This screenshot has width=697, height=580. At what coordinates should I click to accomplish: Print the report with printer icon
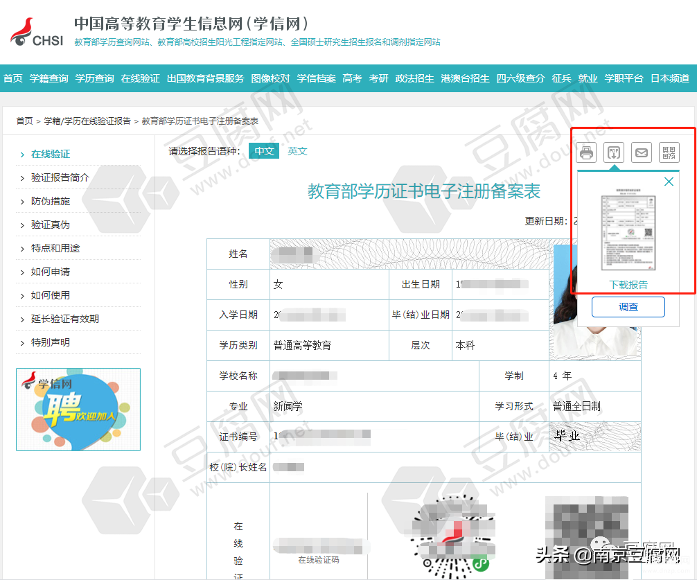(x=586, y=153)
